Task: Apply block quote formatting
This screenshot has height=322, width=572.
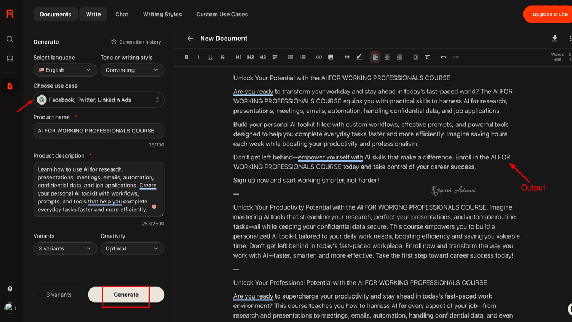Action: click(347, 58)
